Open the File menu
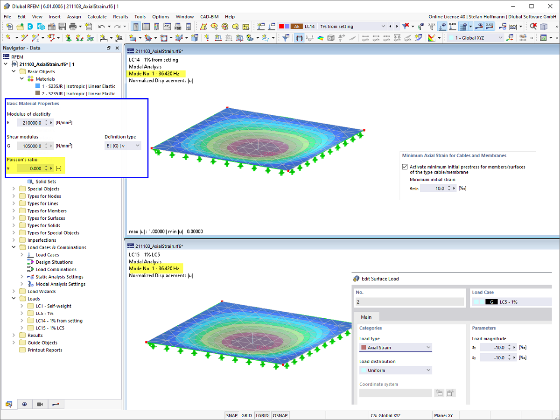The width and height of the screenshot is (560, 420). tap(7, 16)
